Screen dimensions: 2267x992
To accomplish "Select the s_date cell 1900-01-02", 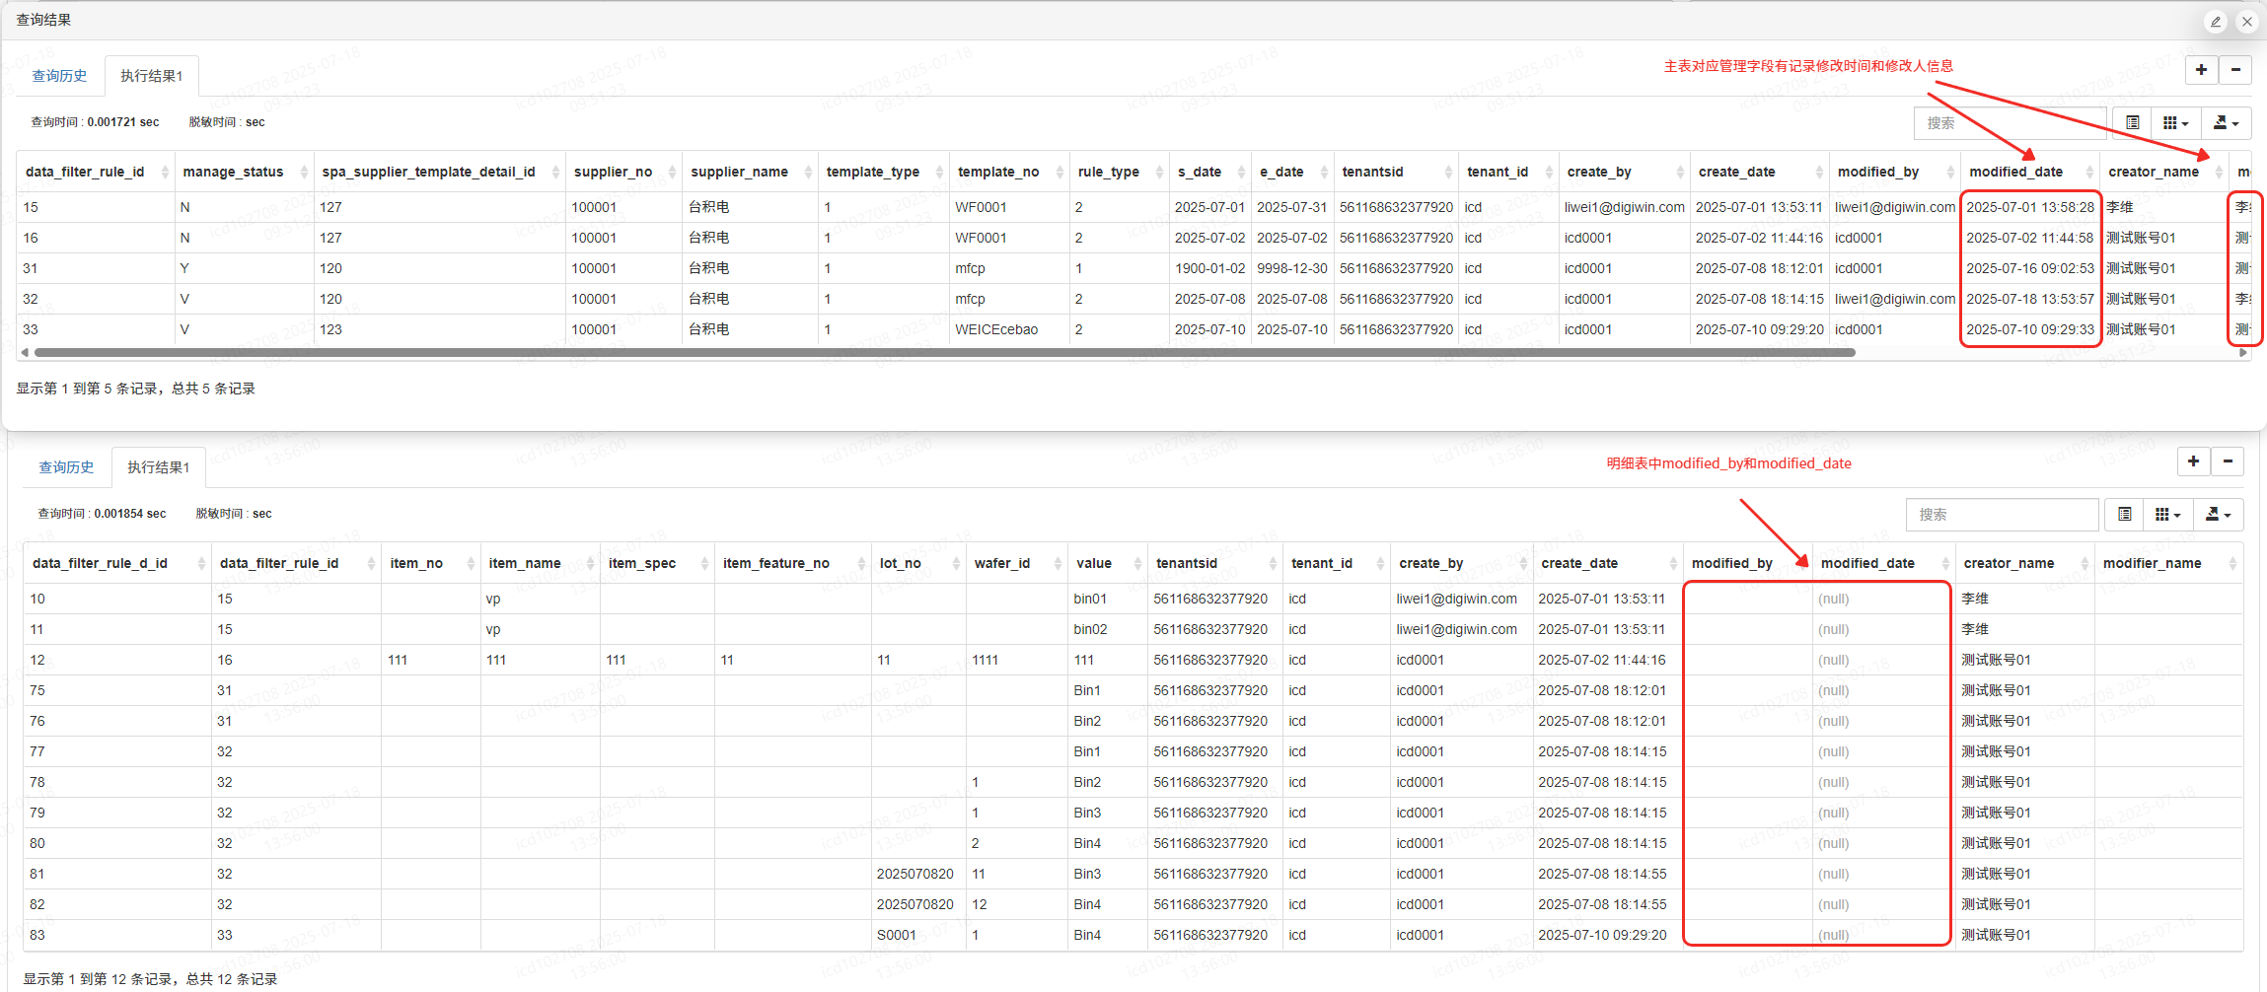I will [1209, 268].
